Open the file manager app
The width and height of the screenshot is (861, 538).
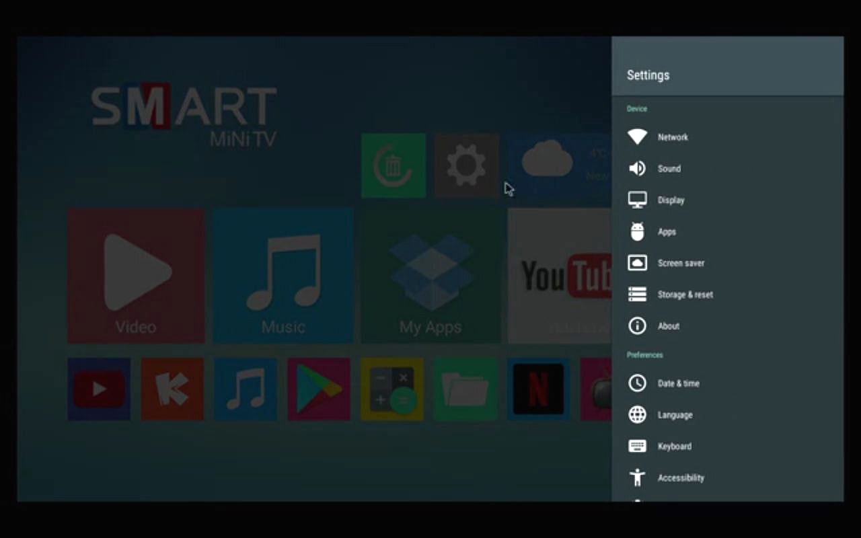click(465, 389)
